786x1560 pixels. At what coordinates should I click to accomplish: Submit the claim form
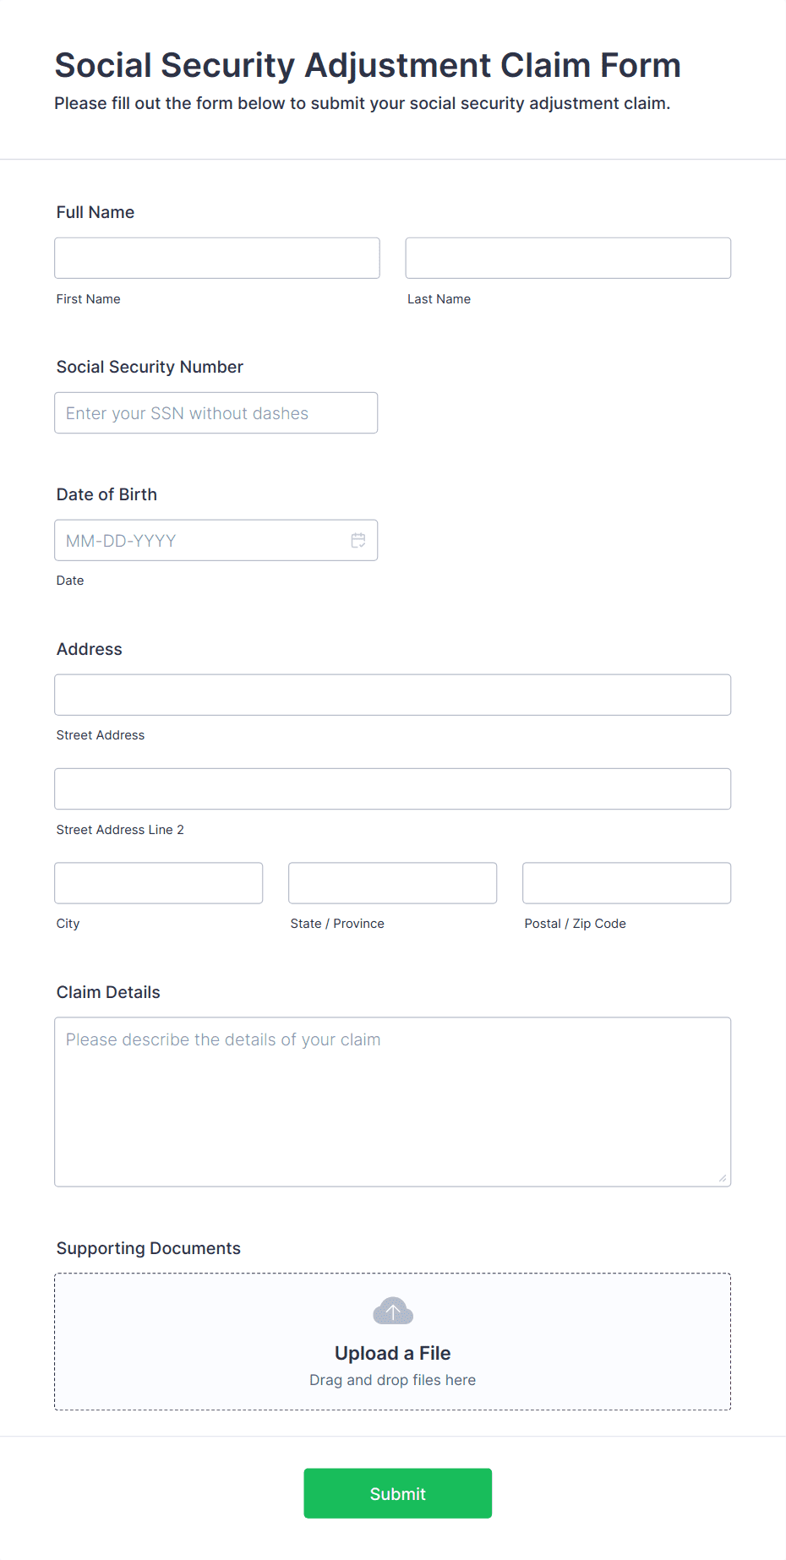tap(398, 1493)
